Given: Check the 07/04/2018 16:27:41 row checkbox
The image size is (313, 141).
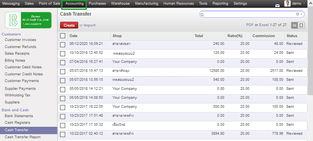Looking at the screenshot, I should pyautogui.click(x=63, y=62).
